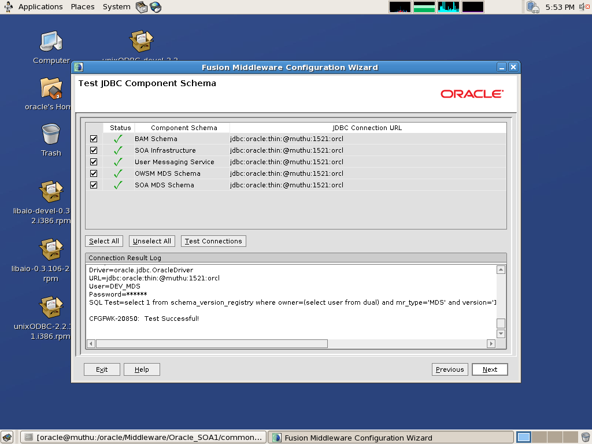Click the BAM Schema JDBC URL cell
592x444 pixels.
[368, 139]
